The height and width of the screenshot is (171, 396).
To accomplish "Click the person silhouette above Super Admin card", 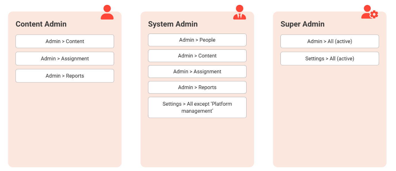I will (367, 12).
